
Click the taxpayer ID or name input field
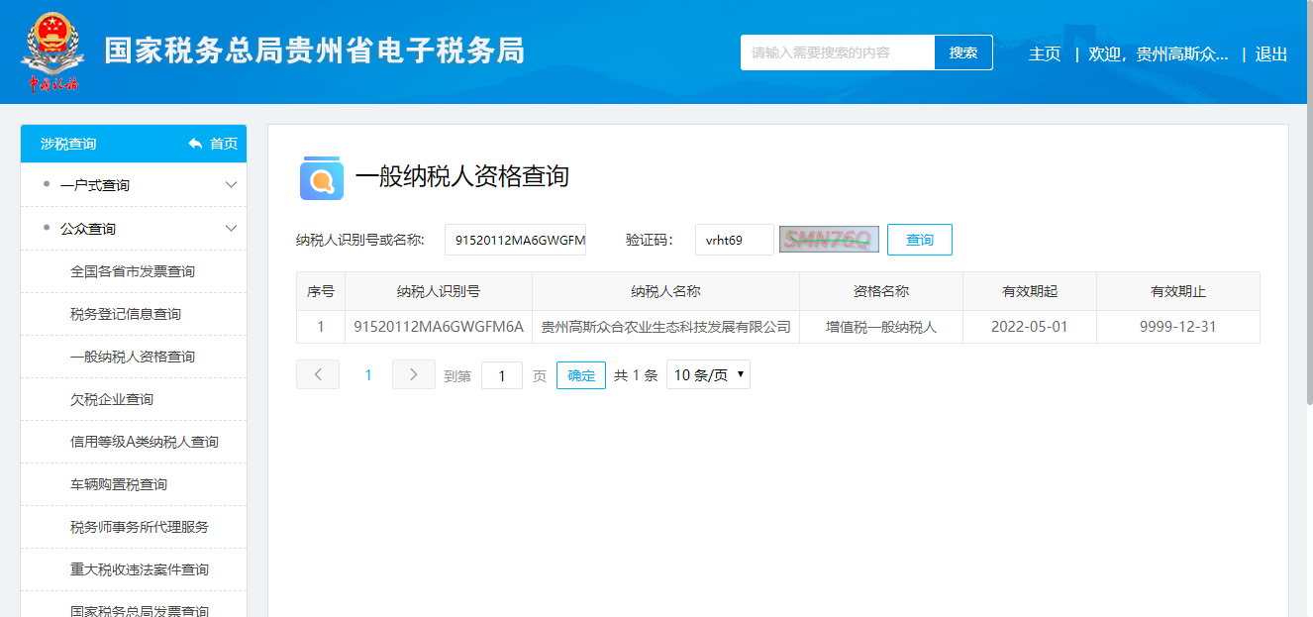tap(515, 240)
